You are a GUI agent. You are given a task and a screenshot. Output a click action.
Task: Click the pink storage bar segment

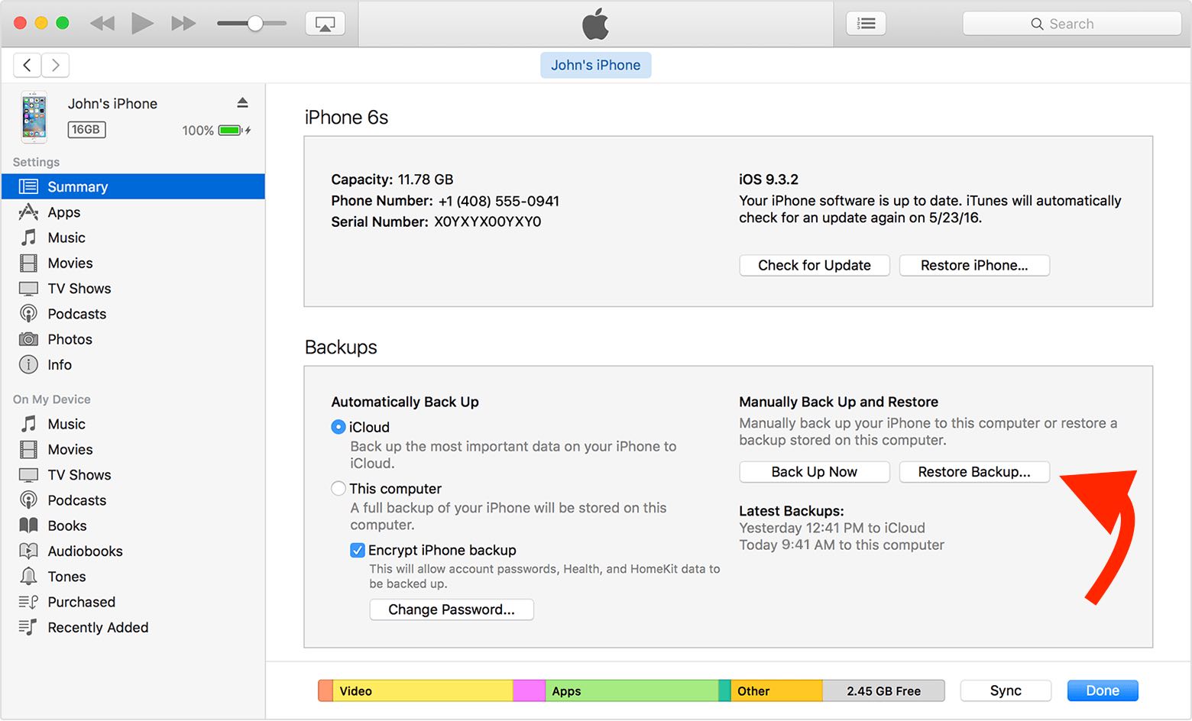click(529, 690)
